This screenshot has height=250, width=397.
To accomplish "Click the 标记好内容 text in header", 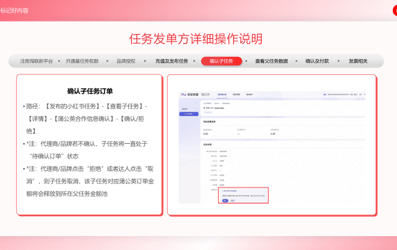I will point(14,10).
